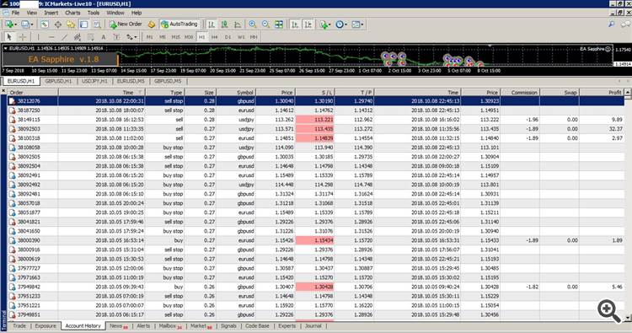Click the scrollbar down arrow in history list

point(628,319)
